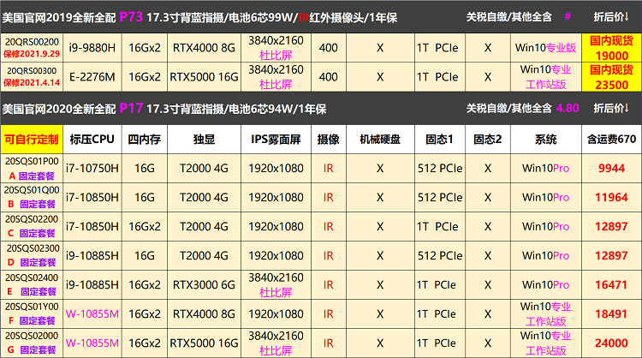Click the RTX4000 8G cell in package F row

[x=204, y=313]
